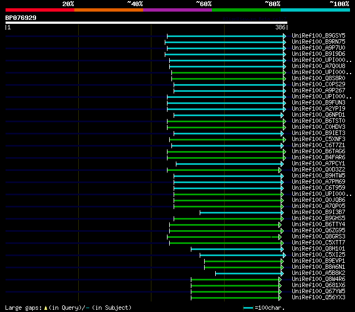355x312 pixels.
Task: Open the UniRef100_B9RN75 hit label
Action: point(318,42)
